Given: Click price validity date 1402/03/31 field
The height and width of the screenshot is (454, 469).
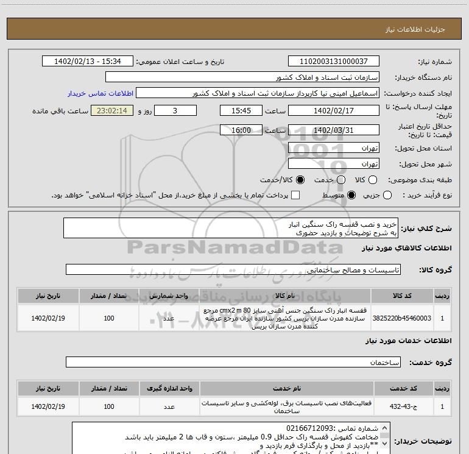Looking at the screenshot, I should tap(334, 130).
